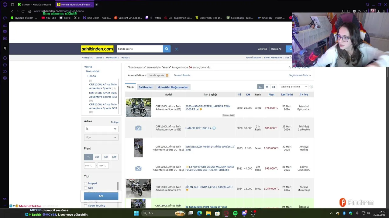
Task: Click the site lock icon in address bar
Action: coord(29,11)
